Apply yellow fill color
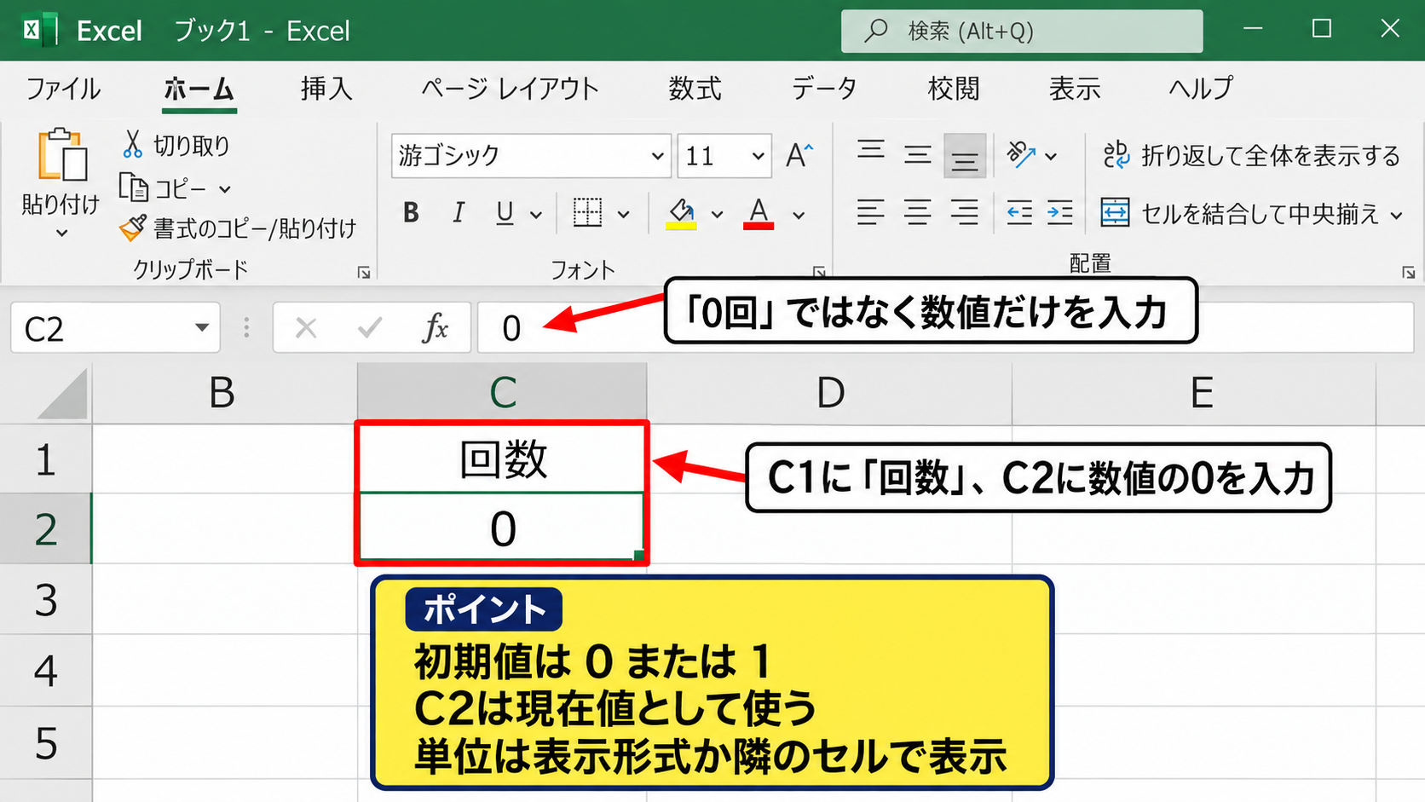Viewport: 1425px width, 802px height. (681, 213)
